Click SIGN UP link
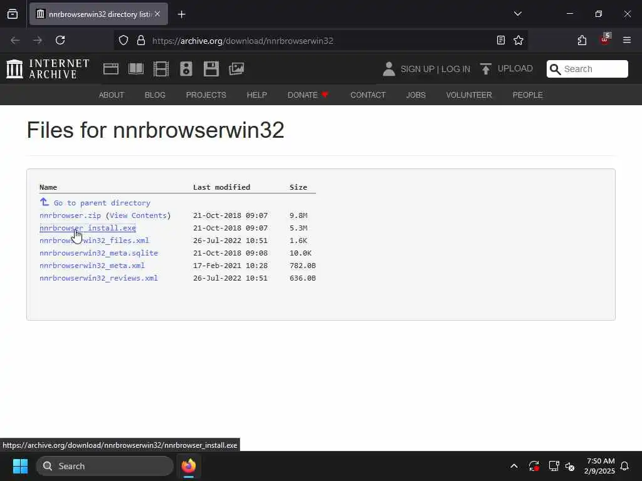This screenshot has width=642, height=481. tap(417, 69)
